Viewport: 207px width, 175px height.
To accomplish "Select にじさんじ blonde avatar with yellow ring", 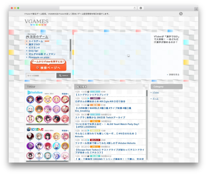I will pos(56,136).
